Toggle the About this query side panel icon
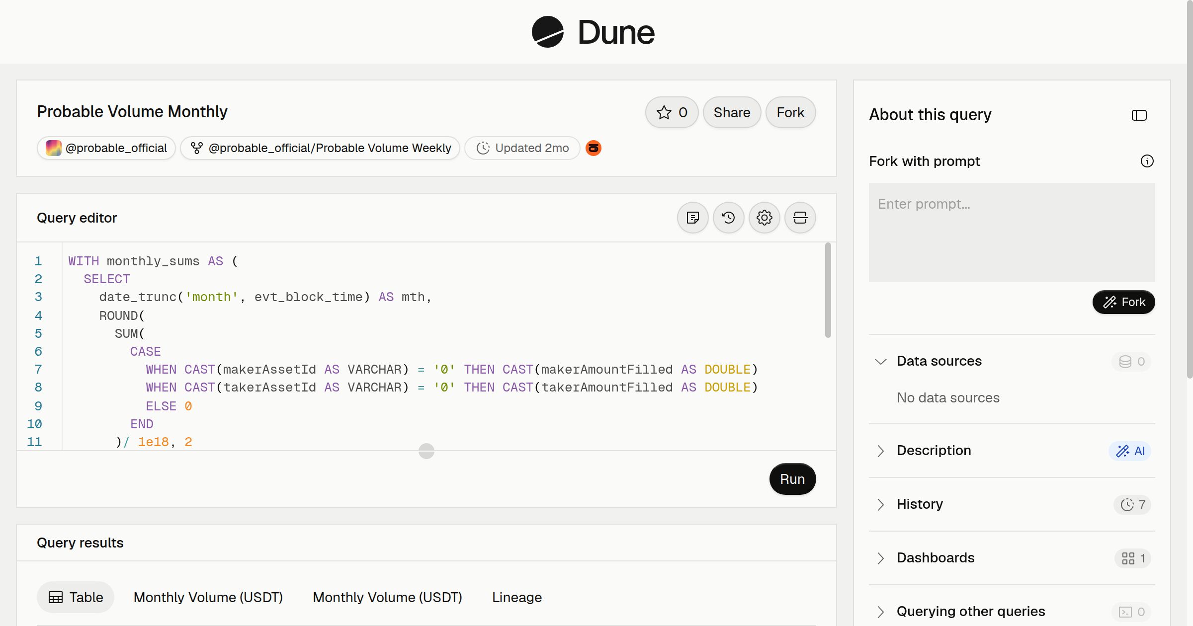Viewport: 1193px width, 626px height. point(1139,115)
